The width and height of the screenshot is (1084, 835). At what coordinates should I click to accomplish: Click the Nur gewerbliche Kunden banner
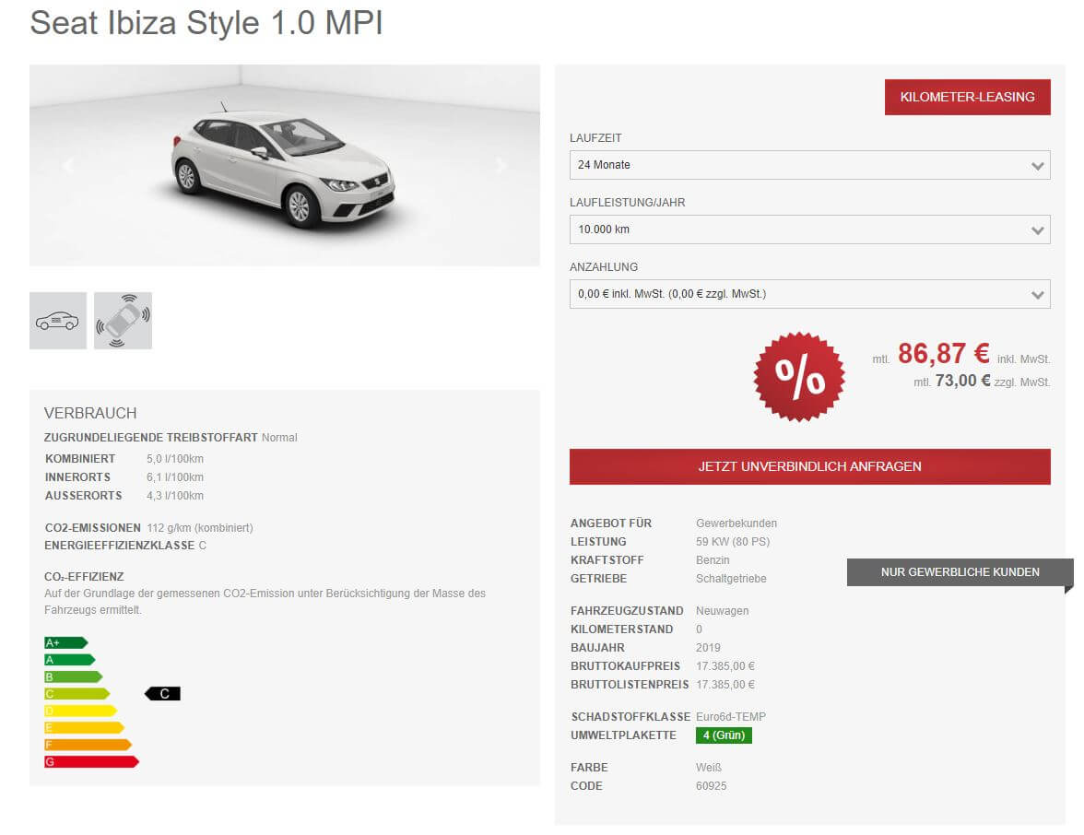point(960,572)
